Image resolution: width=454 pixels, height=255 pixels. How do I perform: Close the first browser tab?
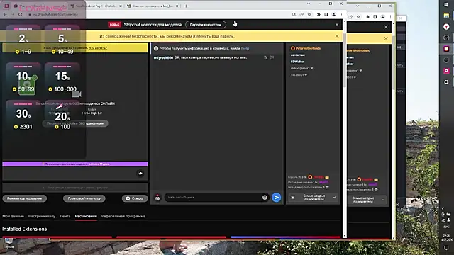(x=64, y=6)
